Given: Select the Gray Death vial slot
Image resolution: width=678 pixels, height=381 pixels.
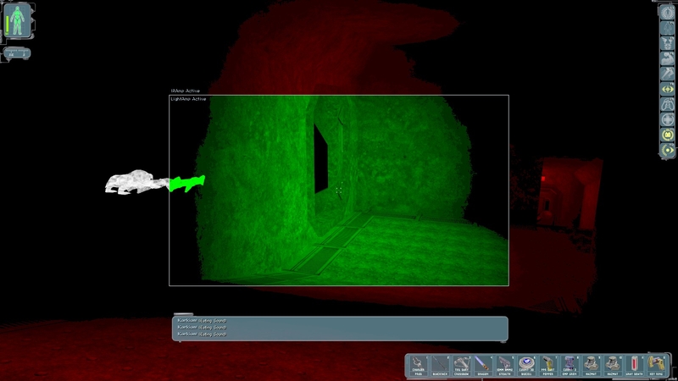Looking at the screenshot, I should click(x=634, y=366).
